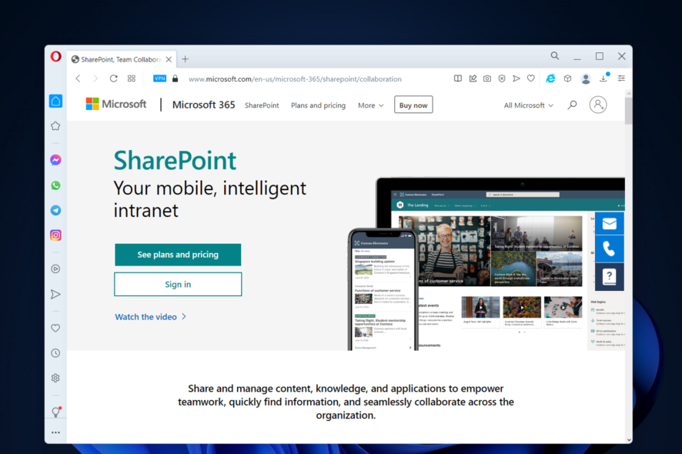Click Buy now button
Screen dimensions: 682x454
tap(413, 105)
